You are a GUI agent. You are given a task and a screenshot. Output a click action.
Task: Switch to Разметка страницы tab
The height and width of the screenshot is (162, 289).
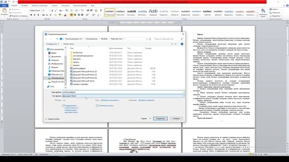pos(40,6)
